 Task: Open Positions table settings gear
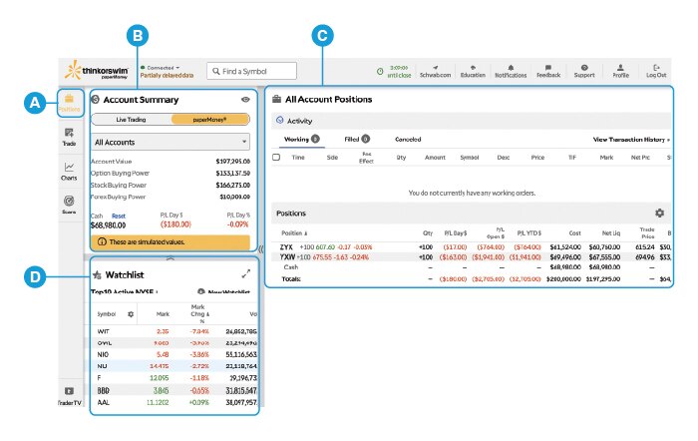pos(660,213)
